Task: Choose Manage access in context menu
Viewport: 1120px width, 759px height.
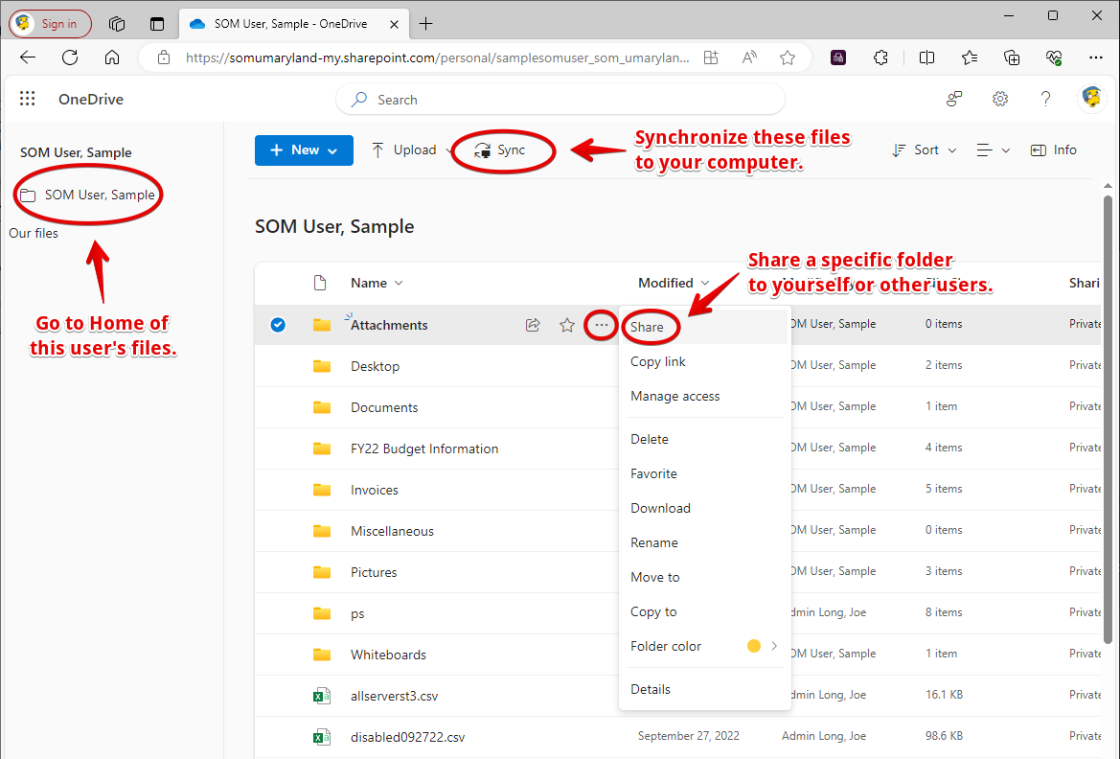Action: tap(674, 396)
